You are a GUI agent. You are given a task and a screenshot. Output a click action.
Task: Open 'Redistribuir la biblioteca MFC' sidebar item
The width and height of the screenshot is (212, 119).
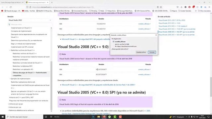coord(23,66)
